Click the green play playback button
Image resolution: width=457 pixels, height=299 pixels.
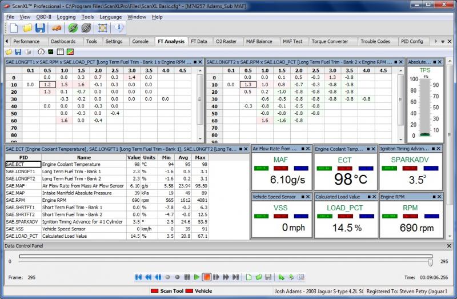[x=197, y=277]
